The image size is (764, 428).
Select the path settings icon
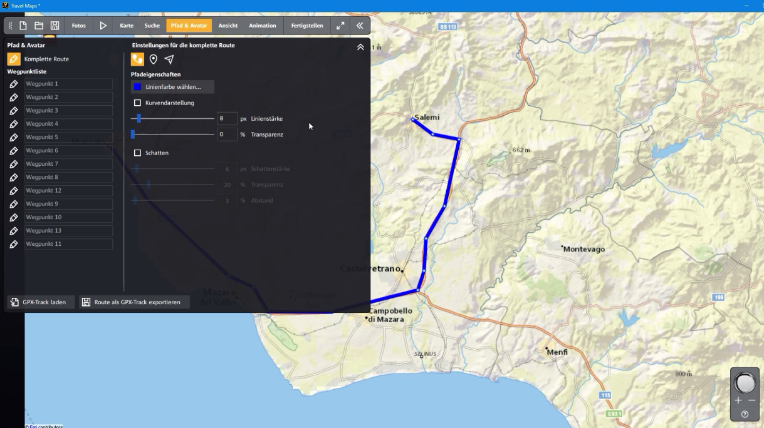(137, 58)
